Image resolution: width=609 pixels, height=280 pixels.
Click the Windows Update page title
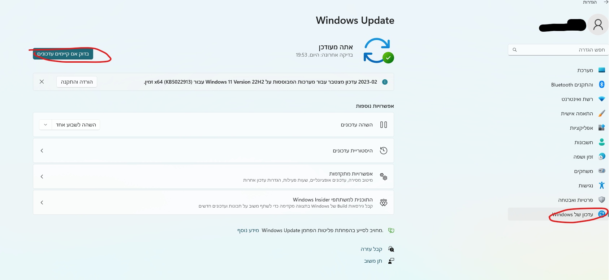coord(355,20)
